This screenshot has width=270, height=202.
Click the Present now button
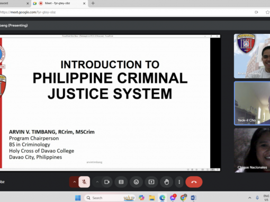pos(151,182)
